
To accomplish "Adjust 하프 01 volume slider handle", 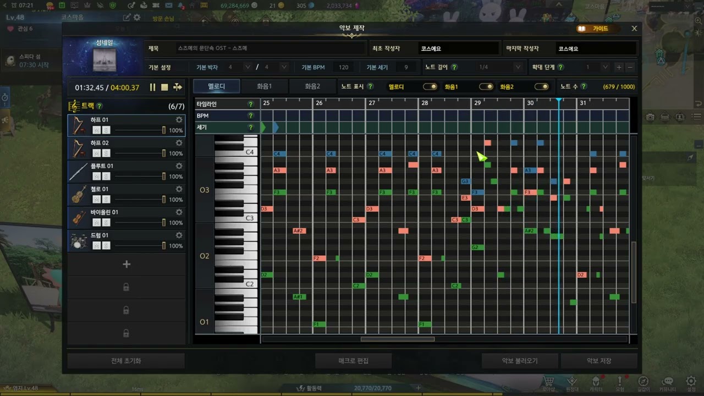I will click(x=163, y=130).
